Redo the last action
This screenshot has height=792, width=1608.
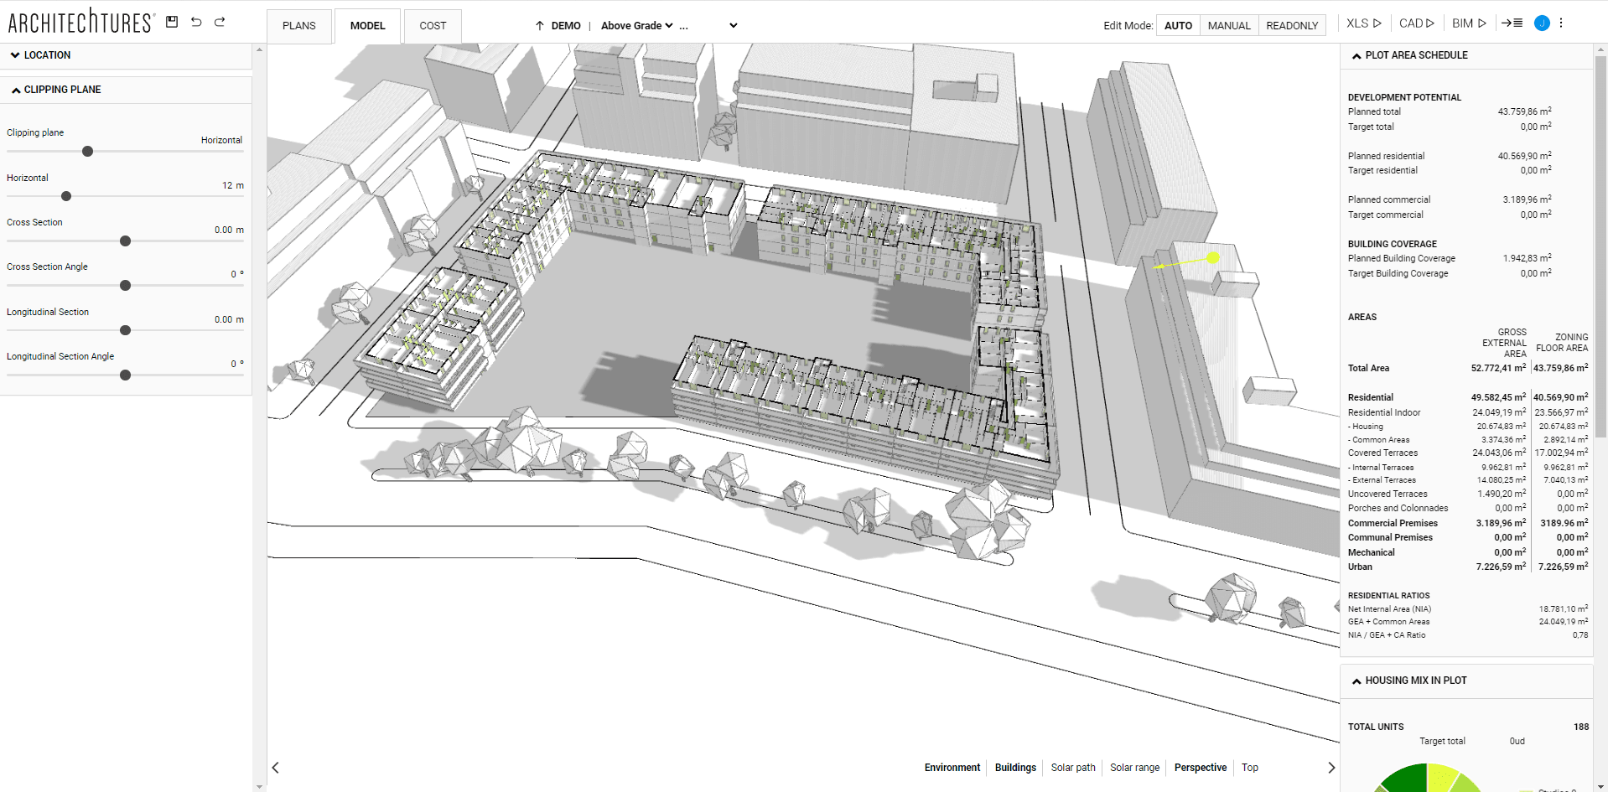[x=220, y=23]
